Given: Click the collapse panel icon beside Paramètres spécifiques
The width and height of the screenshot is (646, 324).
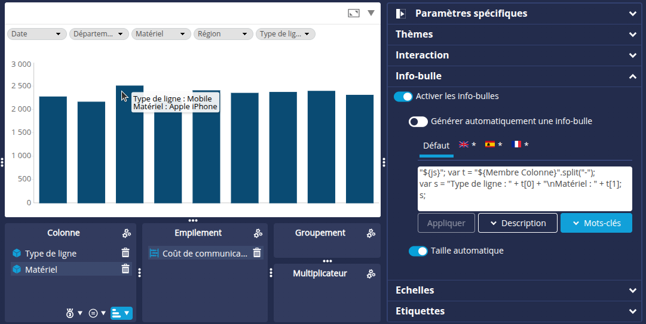Looking at the screenshot, I should coord(401,13).
